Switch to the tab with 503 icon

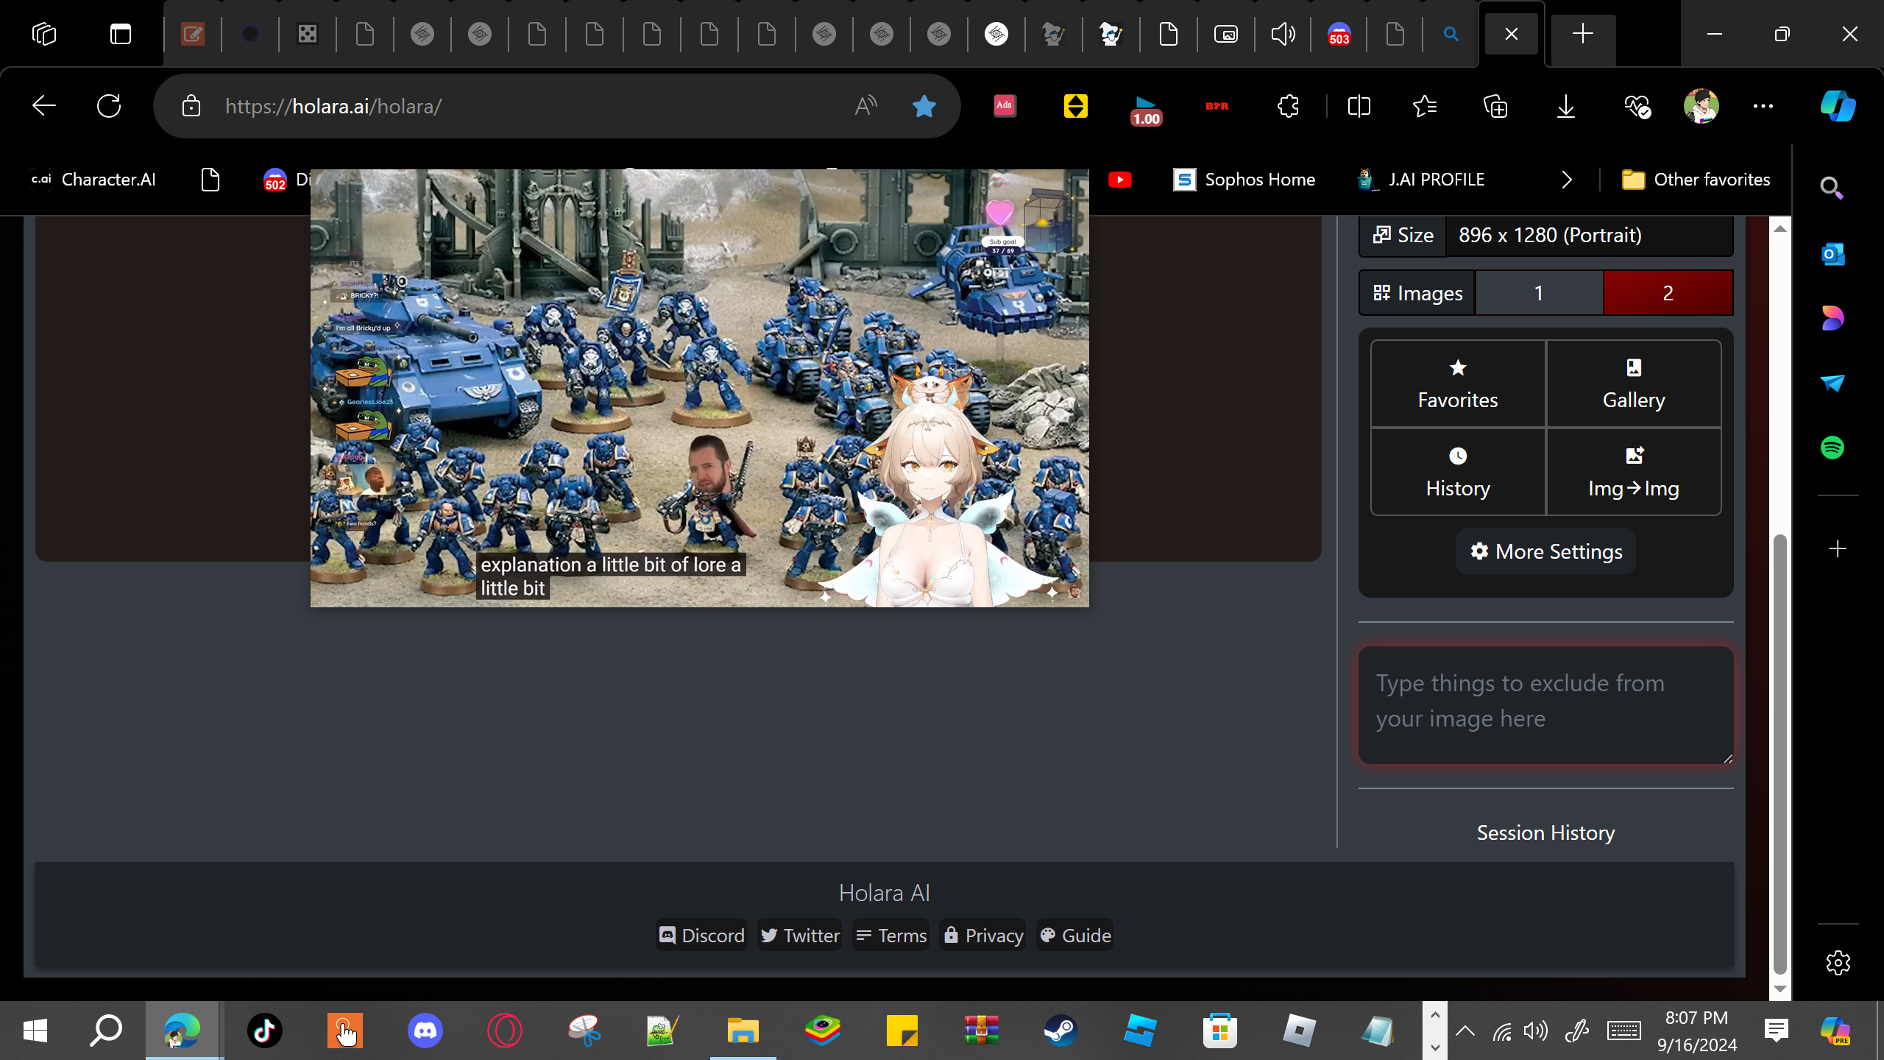pos(1339,34)
